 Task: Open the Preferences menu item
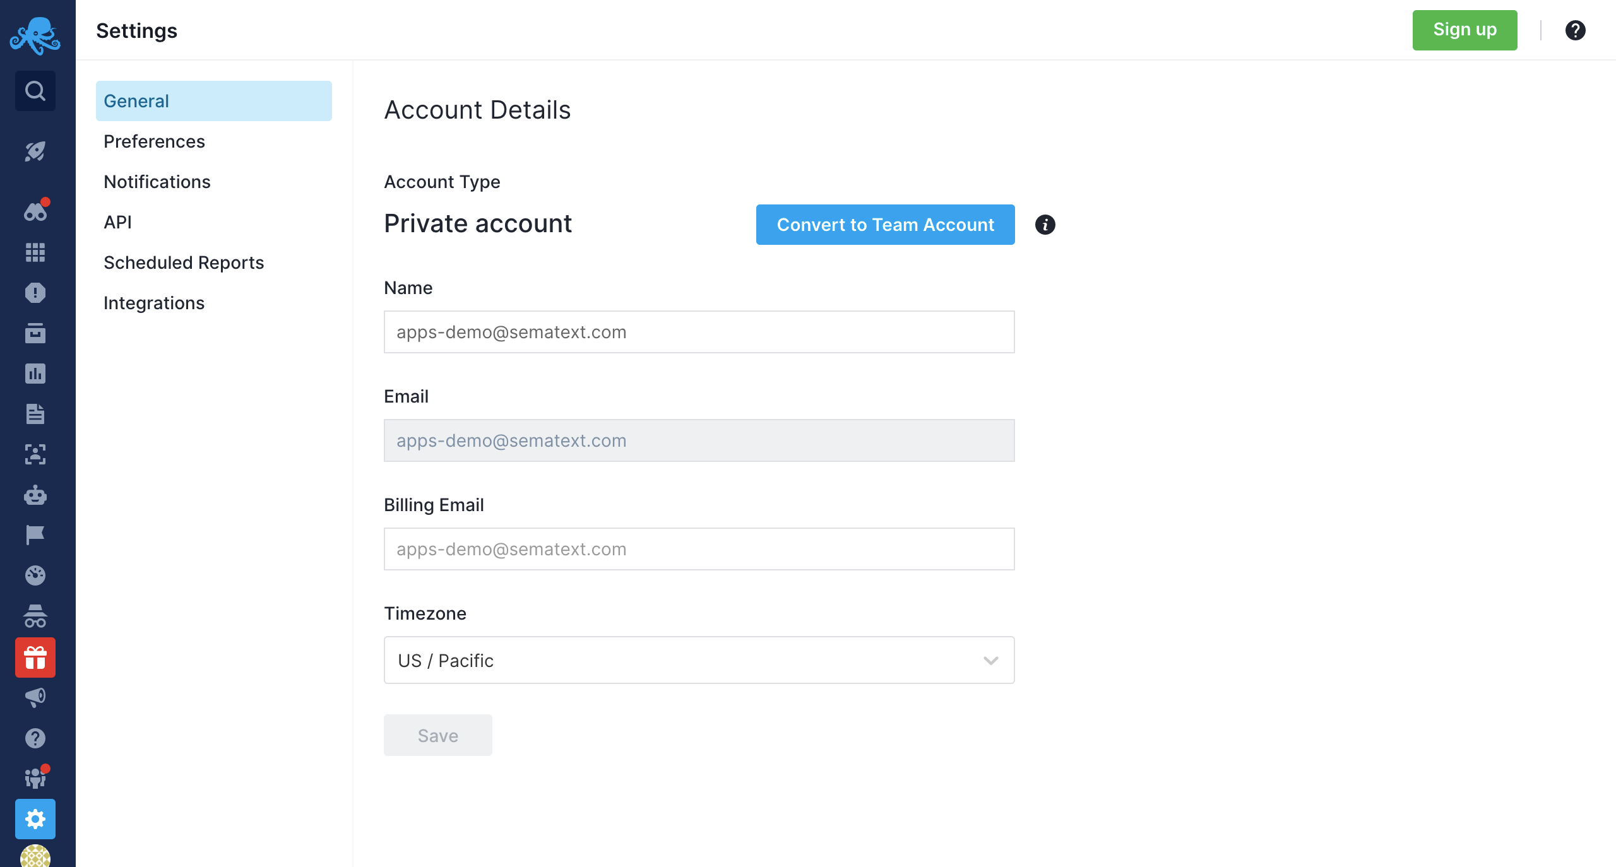(x=154, y=141)
